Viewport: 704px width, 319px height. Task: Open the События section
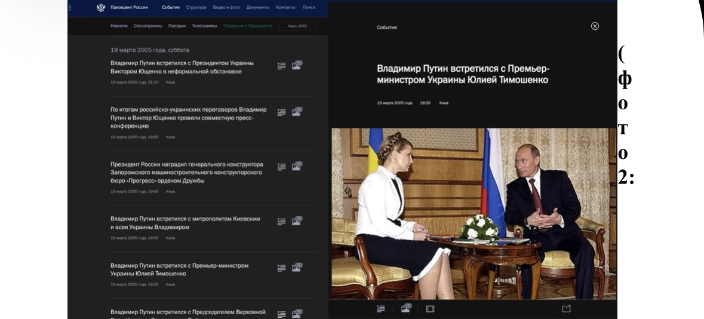pyautogui.click(x=171, y=8)
